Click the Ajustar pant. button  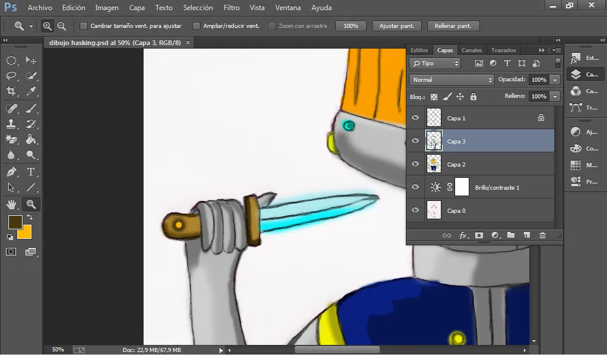[397, 26]
